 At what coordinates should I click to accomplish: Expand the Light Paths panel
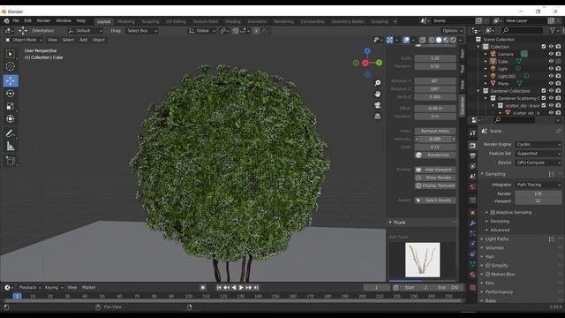pos(496,239)
